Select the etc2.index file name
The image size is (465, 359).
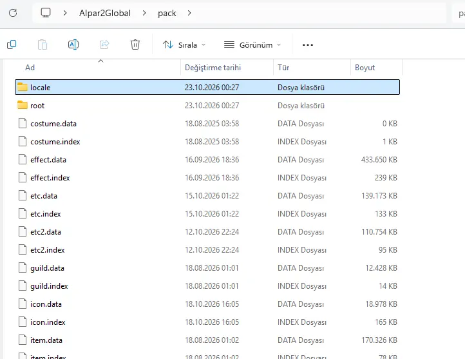coord(48,250)
